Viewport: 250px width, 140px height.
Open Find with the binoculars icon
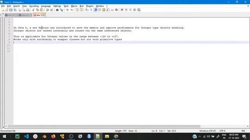tap(57, 10)
